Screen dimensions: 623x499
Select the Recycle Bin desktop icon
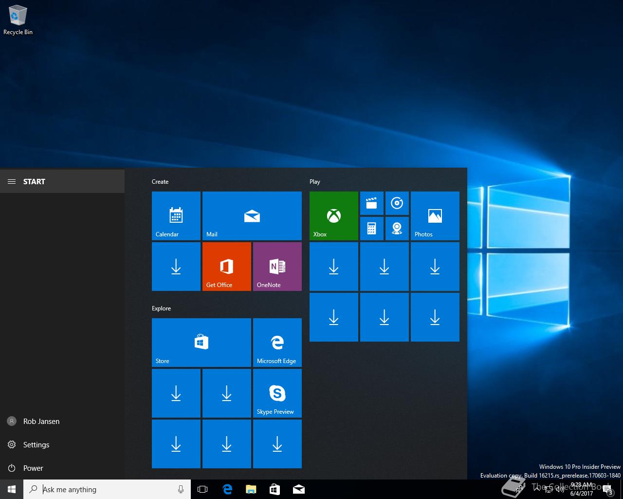click(x=18, y=20)
